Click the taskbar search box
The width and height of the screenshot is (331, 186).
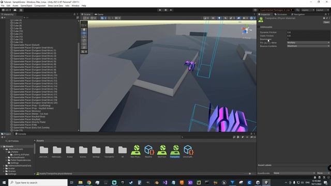point(38,182)
